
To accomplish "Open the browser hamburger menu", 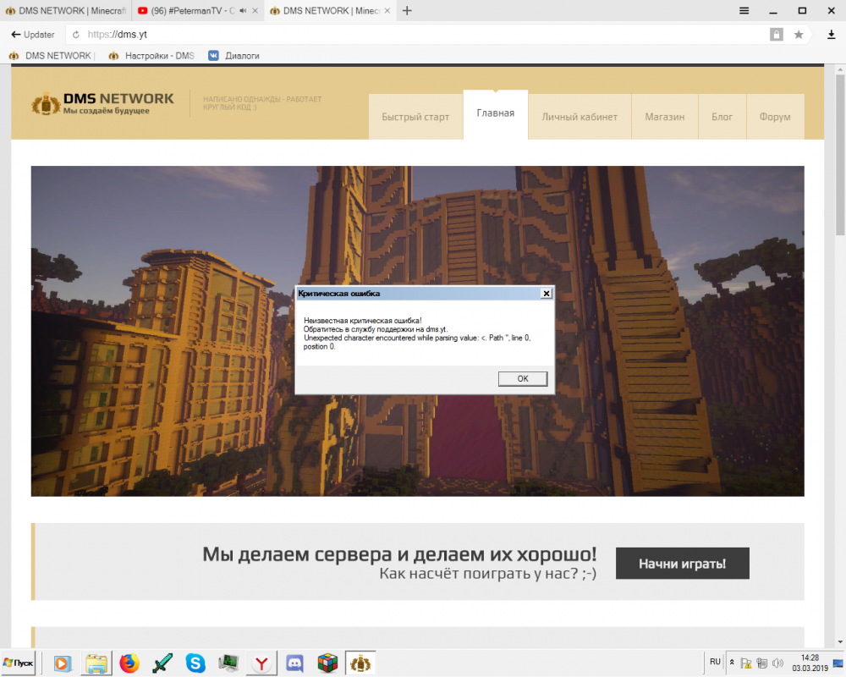I will pos(744,11).
